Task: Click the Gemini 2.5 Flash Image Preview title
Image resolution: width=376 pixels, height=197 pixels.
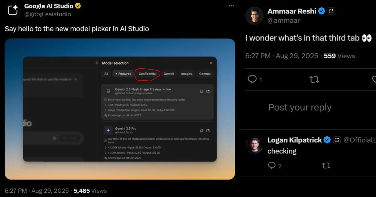Action: point(138,89)
